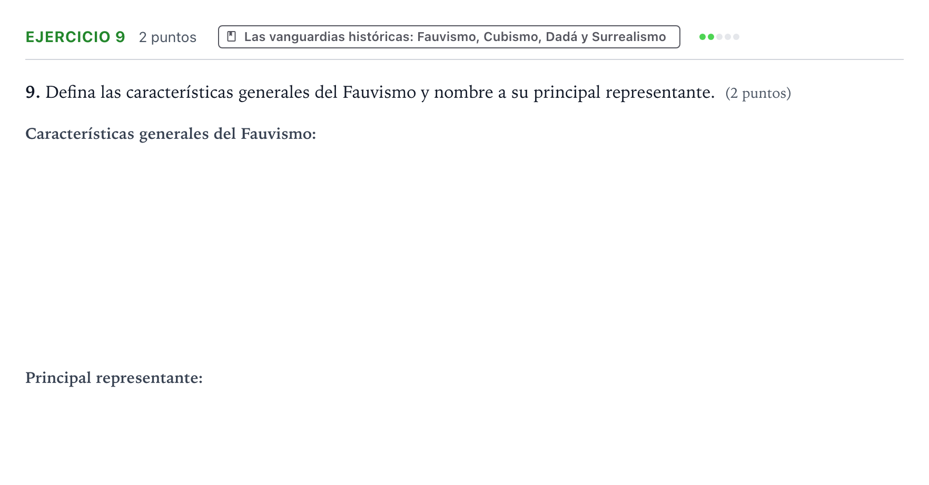Click the second green difficulty dot
Image resolution: width=929 pixels, height=485 pixels.
[x=711, y=37]
